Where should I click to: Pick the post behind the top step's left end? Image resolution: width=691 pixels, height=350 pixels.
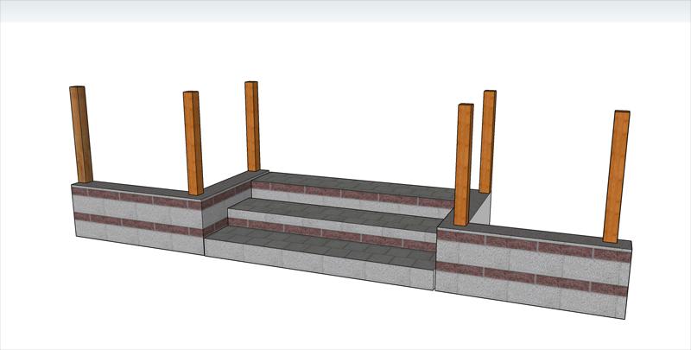251,125
